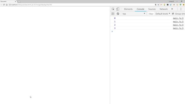Close the Document browser tab
The image size is (185, 104).
15,1
